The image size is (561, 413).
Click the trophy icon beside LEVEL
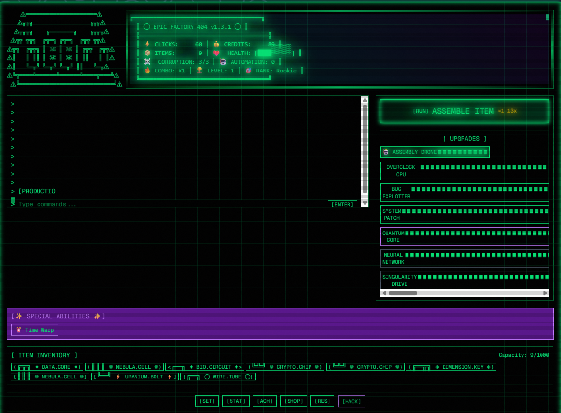pyautogui.click(x=199, y=71)
